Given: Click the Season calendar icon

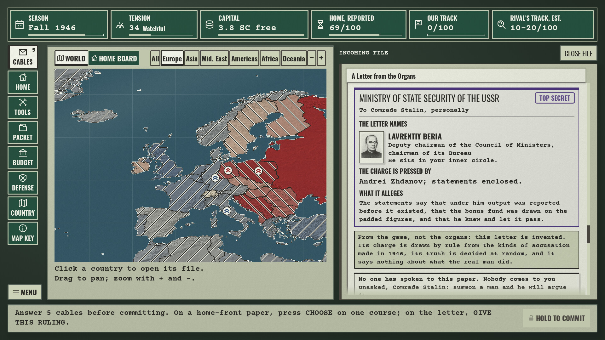Looking at the screenshot, I should coord(20,25).
